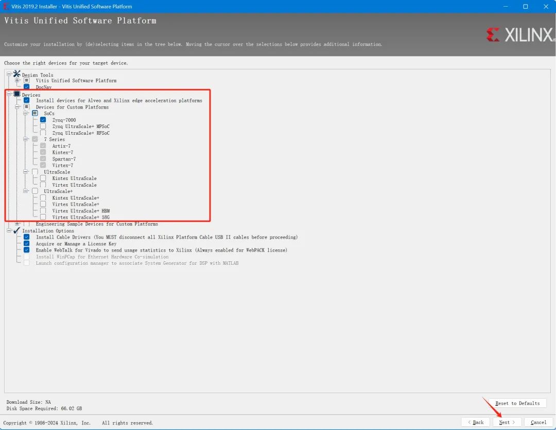Click Launch configuration manager option text
The width and height of the screenshot is (556, 430).
point(137,263)
